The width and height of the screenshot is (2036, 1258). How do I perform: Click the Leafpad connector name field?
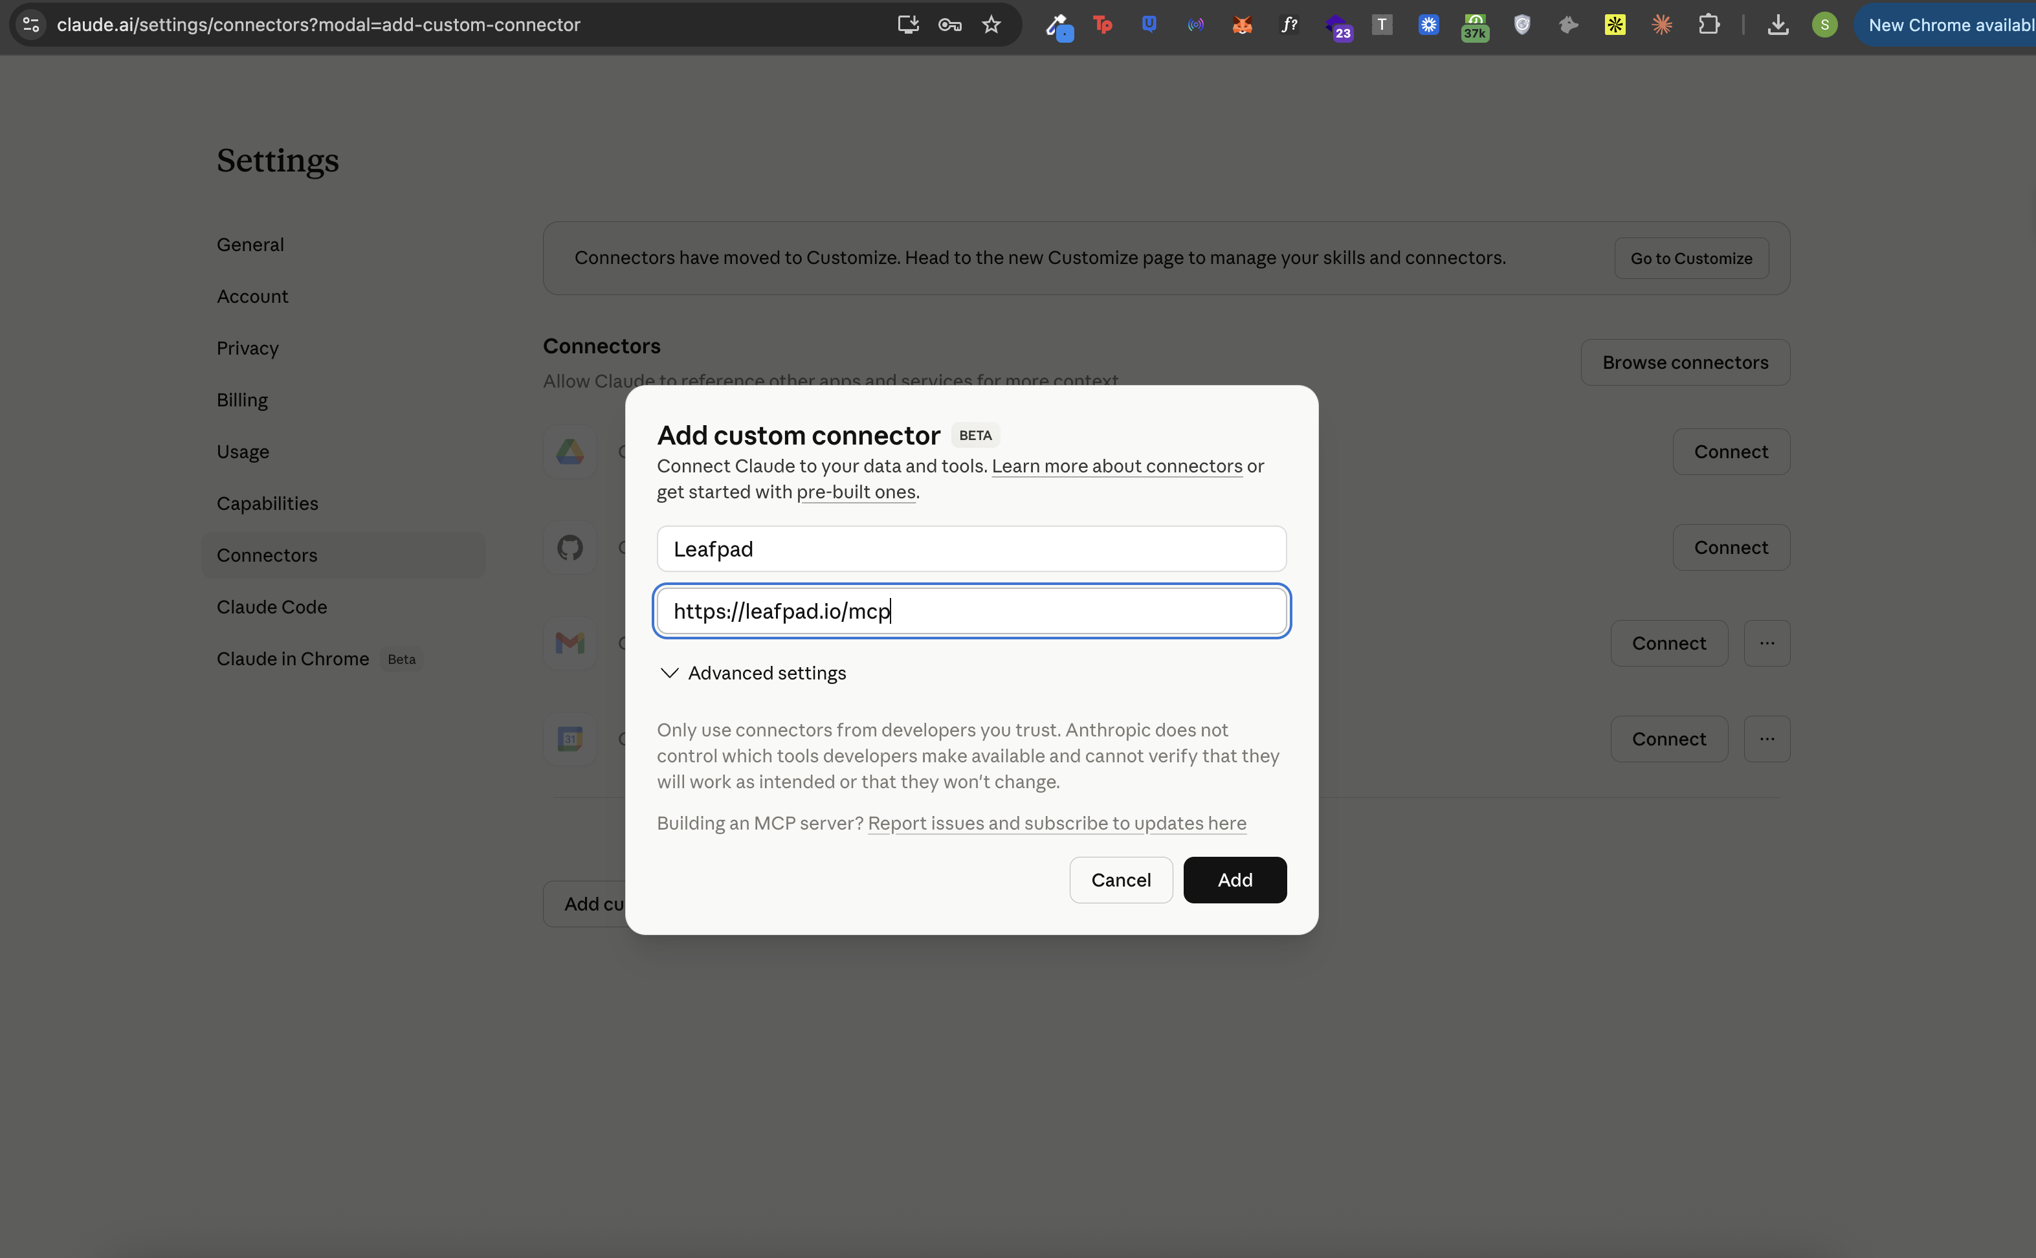pyautogui.click(x=971, y=549)
